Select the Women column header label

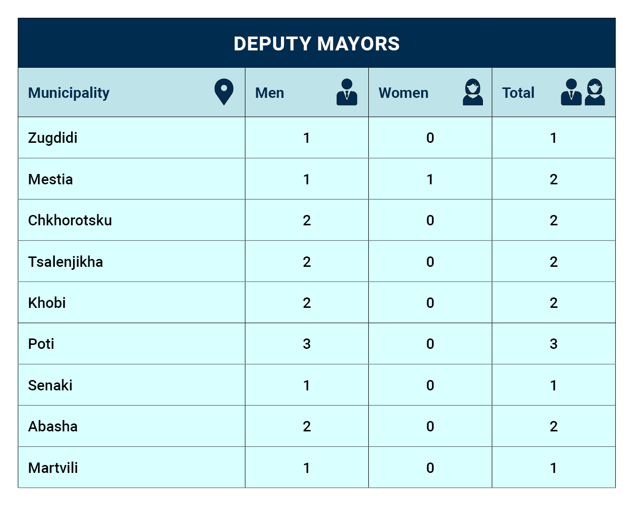403,93
